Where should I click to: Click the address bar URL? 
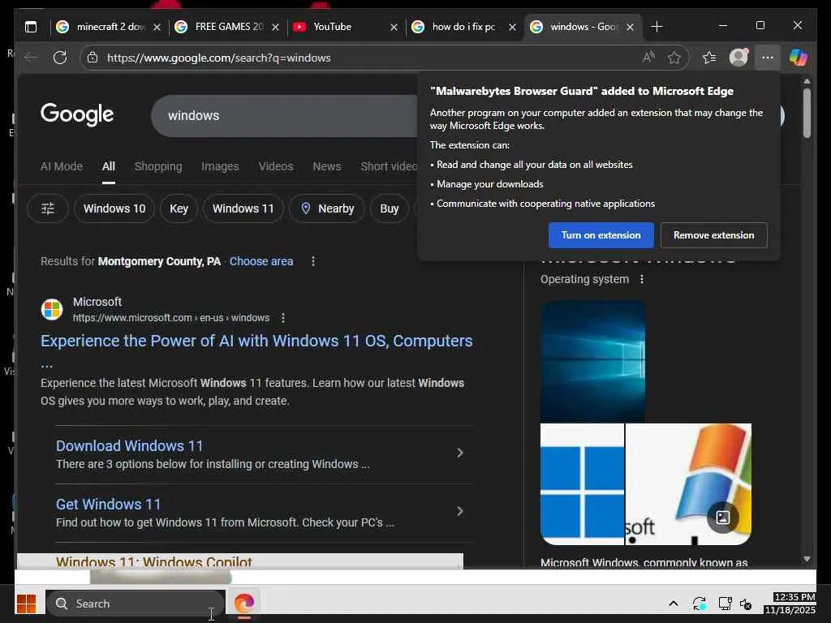coord(218,58)
